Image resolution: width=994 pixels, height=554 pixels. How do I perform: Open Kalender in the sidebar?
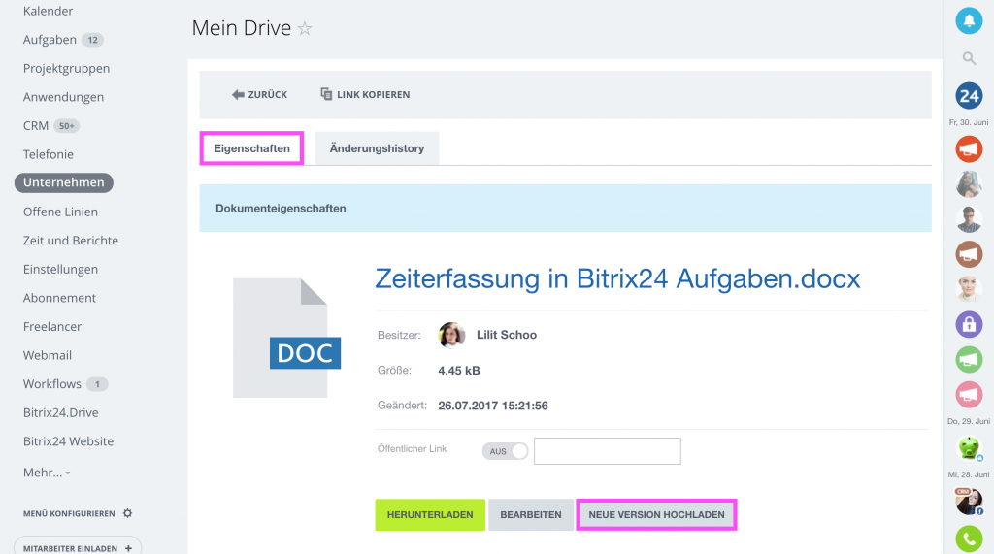(x=49, y=11)
